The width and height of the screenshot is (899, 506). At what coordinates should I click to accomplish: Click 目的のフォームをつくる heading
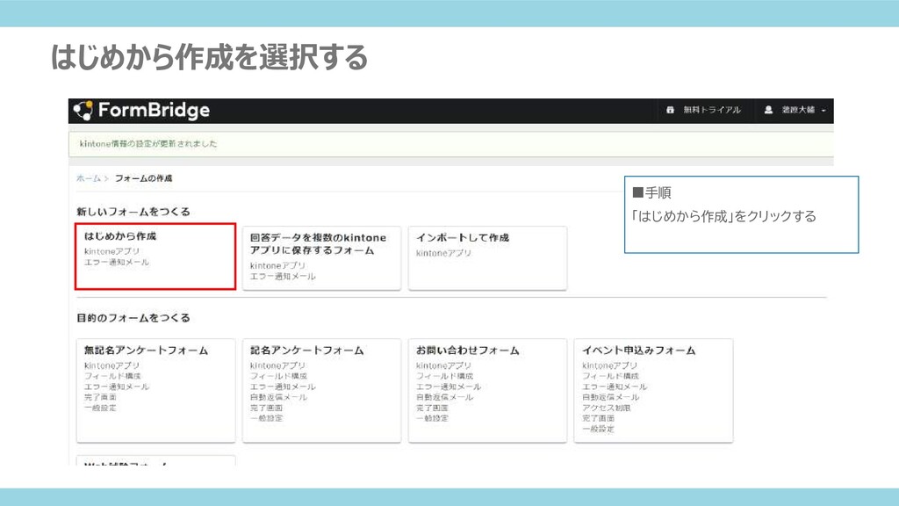[x=133, y=318]
